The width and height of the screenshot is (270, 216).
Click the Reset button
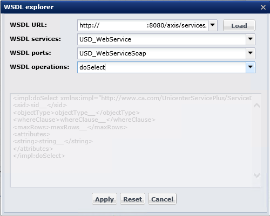tap(132, 199)
